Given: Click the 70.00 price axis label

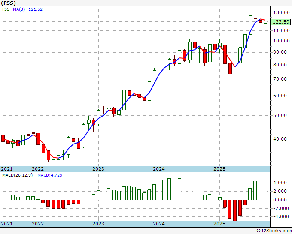Looking at the screenshot, I should (280, 79).
